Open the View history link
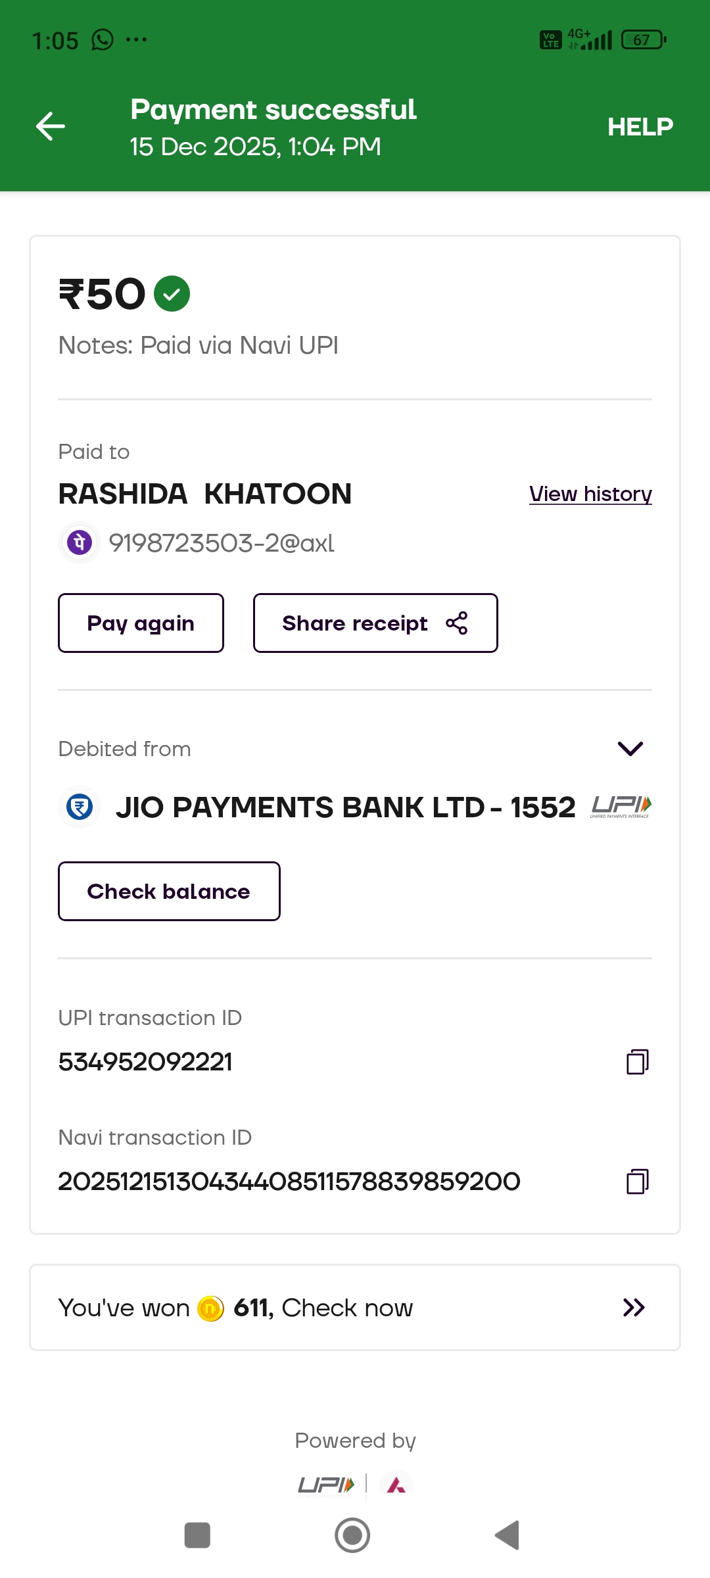 pos(590,494)
